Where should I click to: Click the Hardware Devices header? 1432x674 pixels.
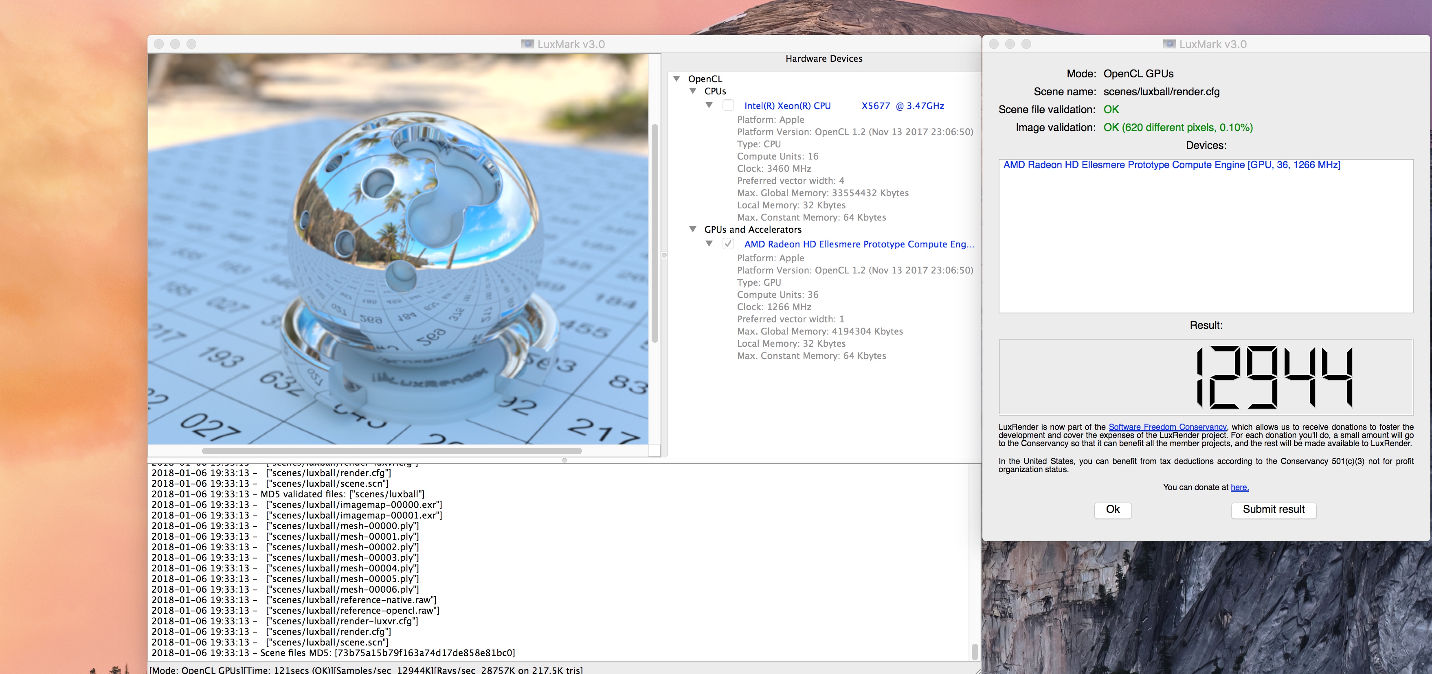824,59
